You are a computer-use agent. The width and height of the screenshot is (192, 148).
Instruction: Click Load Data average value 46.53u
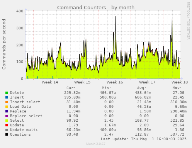tap(144, 107)
